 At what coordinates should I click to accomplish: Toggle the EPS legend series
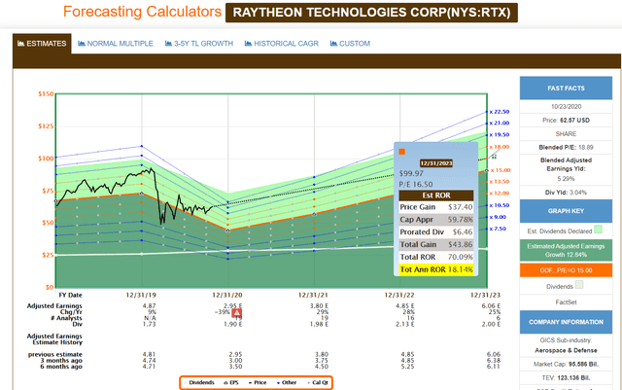[231, 382]
